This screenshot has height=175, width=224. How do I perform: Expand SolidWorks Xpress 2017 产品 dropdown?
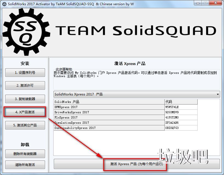click(x=136, y=94)
